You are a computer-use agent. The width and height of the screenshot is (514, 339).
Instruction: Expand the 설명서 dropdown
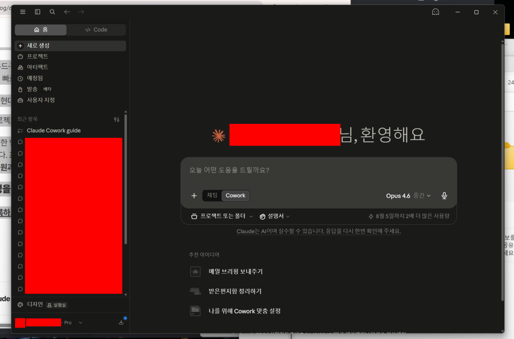(x=275, y=216)
